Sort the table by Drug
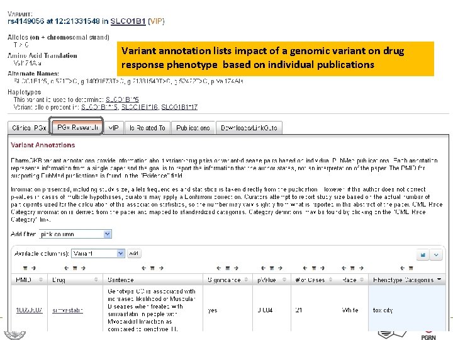 (96, 280)
